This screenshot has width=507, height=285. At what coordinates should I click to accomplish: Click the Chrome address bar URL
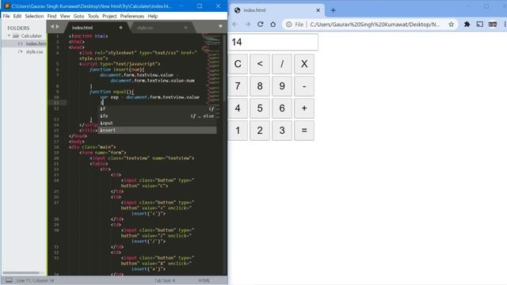pos(375,25)
